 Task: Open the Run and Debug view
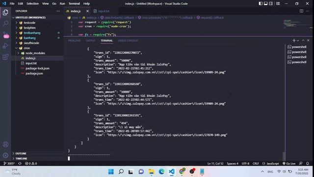pos(5,46)
